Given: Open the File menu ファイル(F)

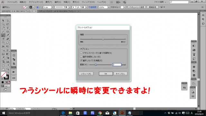Looking at the screenshot, I should (12, 2).
